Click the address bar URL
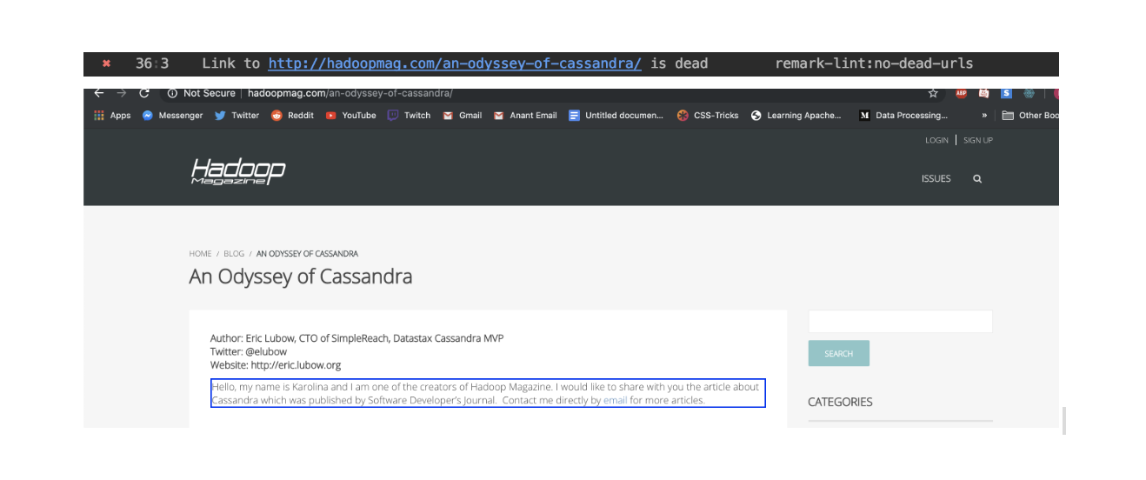1146x480 pixels. tap(350, 93)
